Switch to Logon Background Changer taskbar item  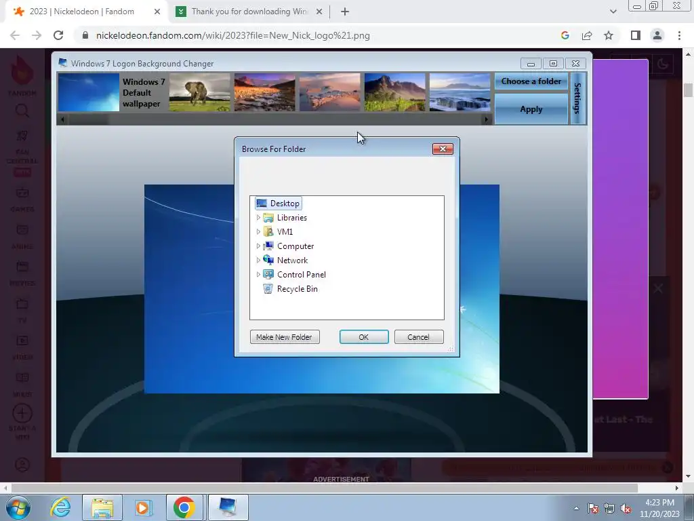coord(228,507)
